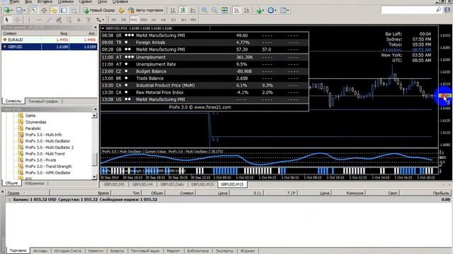
Task: Open the Strategy Tester toolbar icon
Action: [74, 11]
